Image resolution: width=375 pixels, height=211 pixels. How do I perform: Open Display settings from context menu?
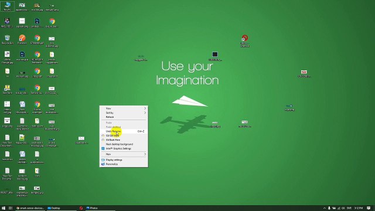tap(124, 160)
